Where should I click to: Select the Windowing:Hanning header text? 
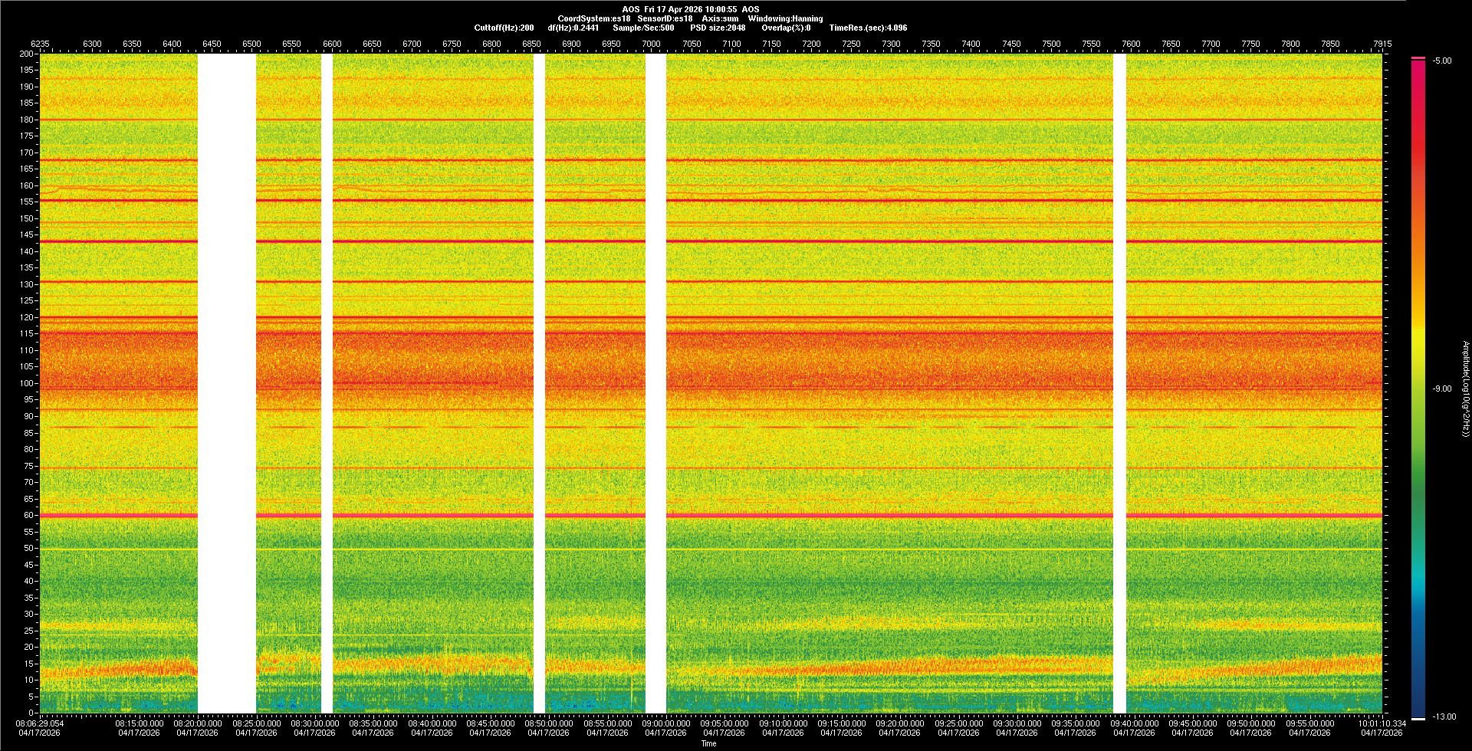click(x=785, y=18)
